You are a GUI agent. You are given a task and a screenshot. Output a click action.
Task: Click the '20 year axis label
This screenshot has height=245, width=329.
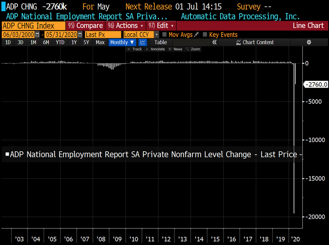point(296,239)
